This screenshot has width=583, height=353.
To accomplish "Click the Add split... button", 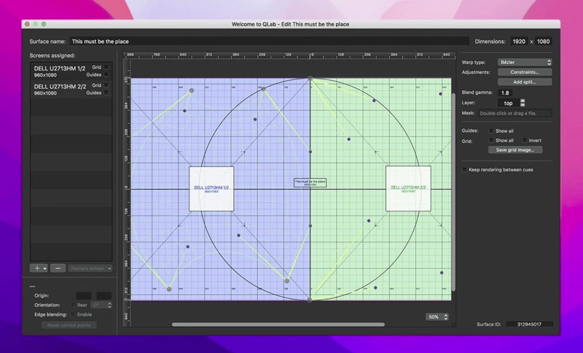I will pyautogui.click(x=525, y=82).
